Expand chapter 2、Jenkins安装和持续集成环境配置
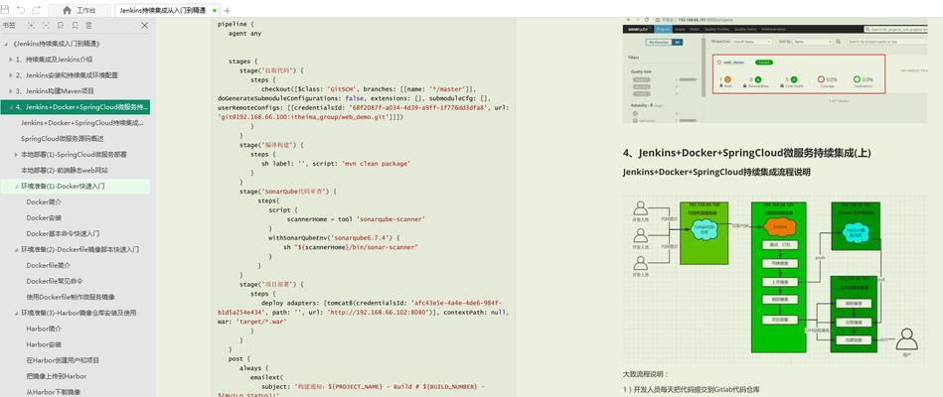This screenshot has width=943, height=397. pos(11,75)
